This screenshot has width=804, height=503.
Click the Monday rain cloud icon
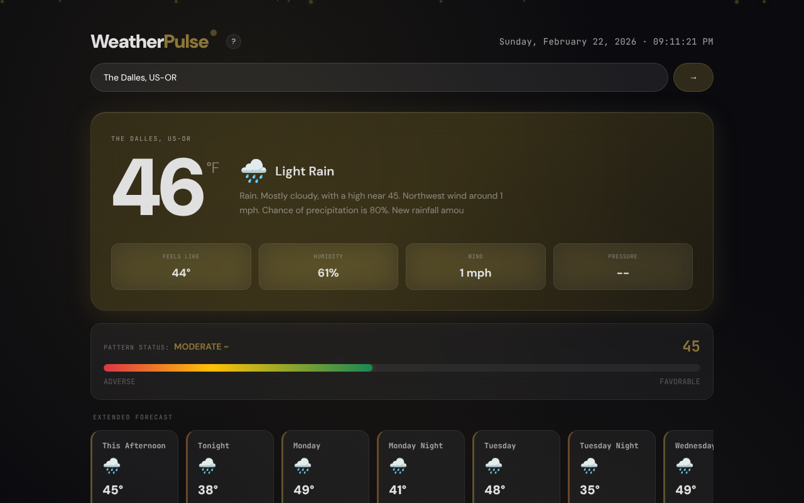click(x=303, y=466)
